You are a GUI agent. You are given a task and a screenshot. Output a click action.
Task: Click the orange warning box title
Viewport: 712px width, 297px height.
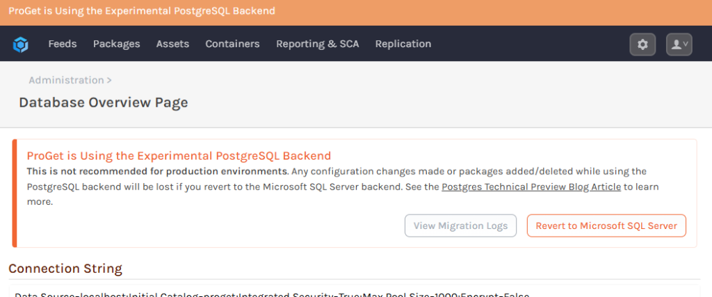pos(179,155)
